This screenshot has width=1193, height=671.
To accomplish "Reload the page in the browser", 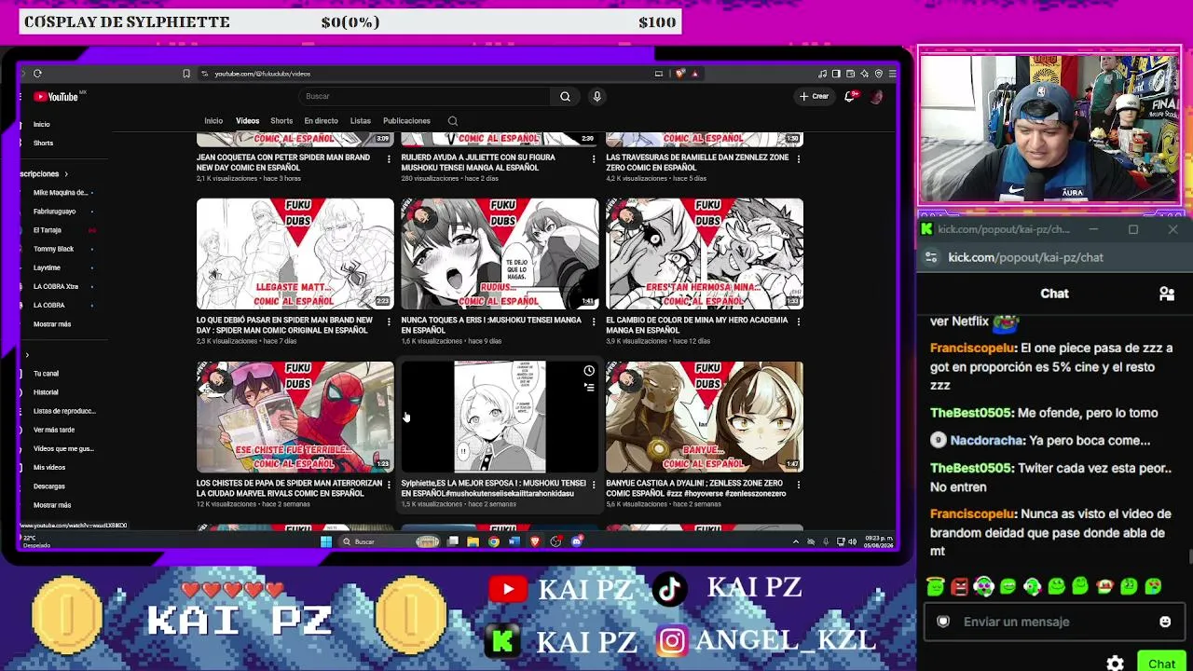I will pyautogui.click(x=37, y=74).
